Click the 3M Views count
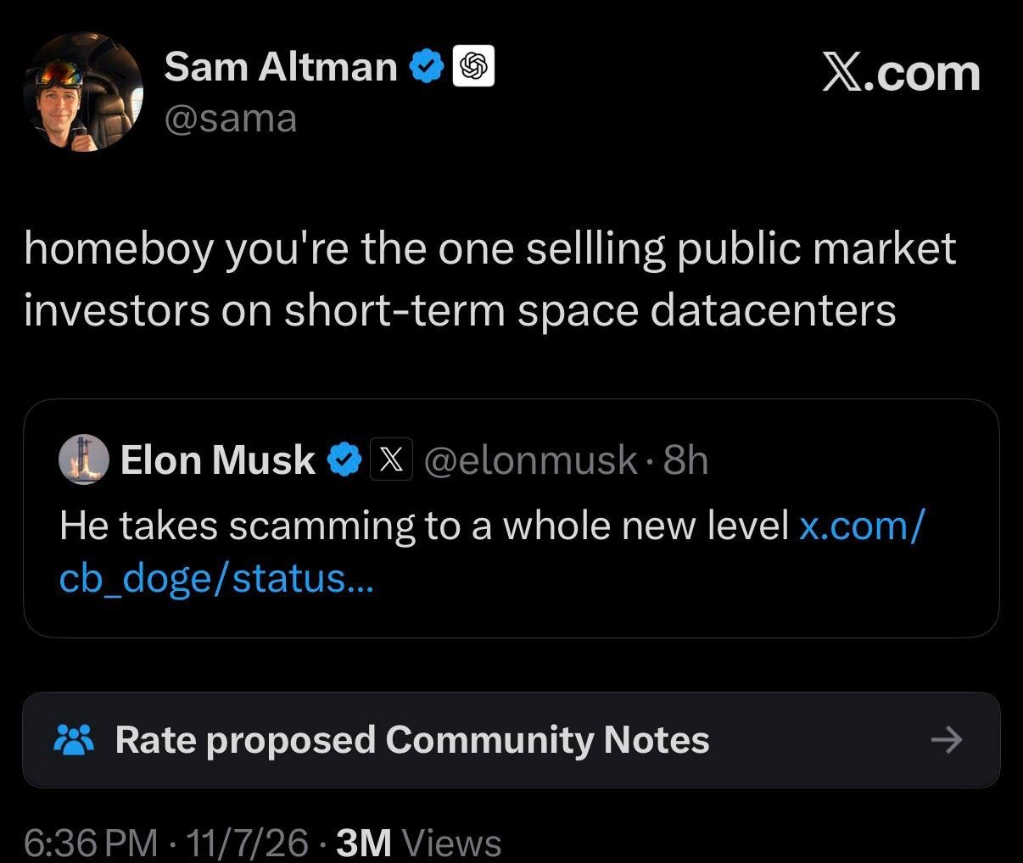1023x863 pixels. (x=419, y=843)
